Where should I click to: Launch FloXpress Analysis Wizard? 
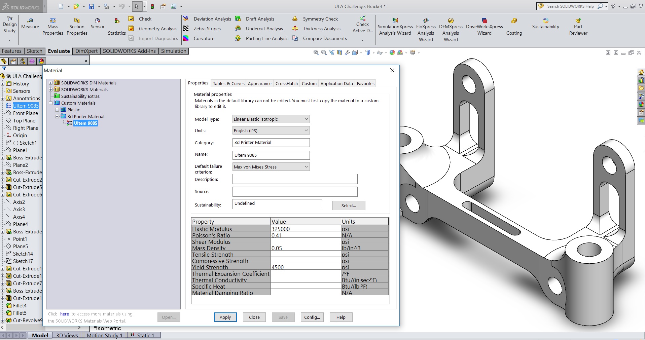tap(426, 30)
